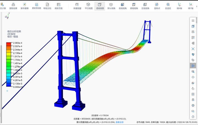Expand the plus icon below the legend
198x125 pixels.
(x=7, y=91)
